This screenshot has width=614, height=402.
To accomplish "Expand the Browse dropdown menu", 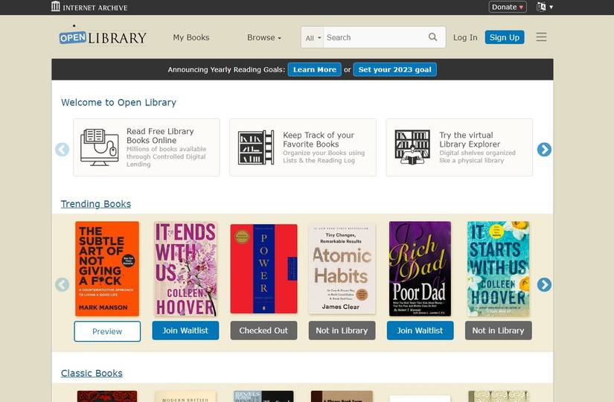I will [264, 37].
